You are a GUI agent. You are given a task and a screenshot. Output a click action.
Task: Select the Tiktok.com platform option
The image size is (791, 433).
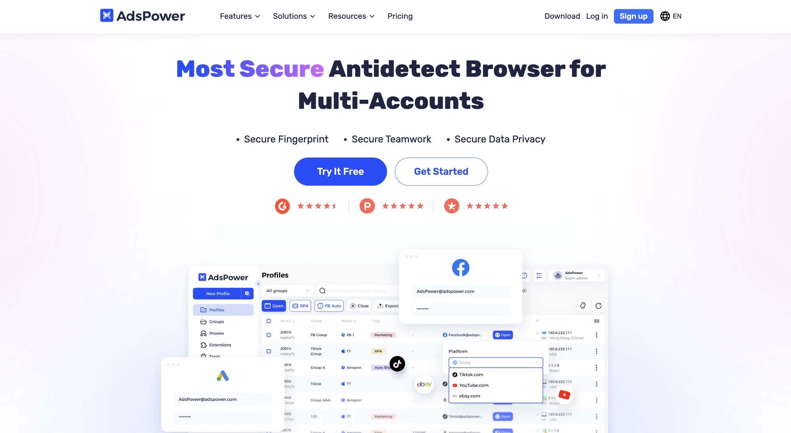[471, 374]
